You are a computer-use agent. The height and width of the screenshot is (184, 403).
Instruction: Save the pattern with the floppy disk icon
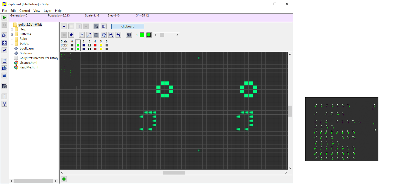[4, 75]
